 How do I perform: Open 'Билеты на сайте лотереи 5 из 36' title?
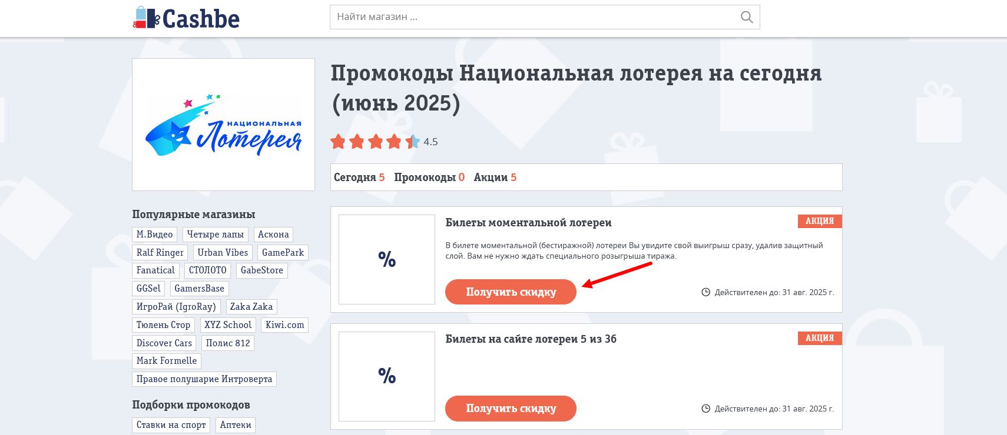point(531,339)
